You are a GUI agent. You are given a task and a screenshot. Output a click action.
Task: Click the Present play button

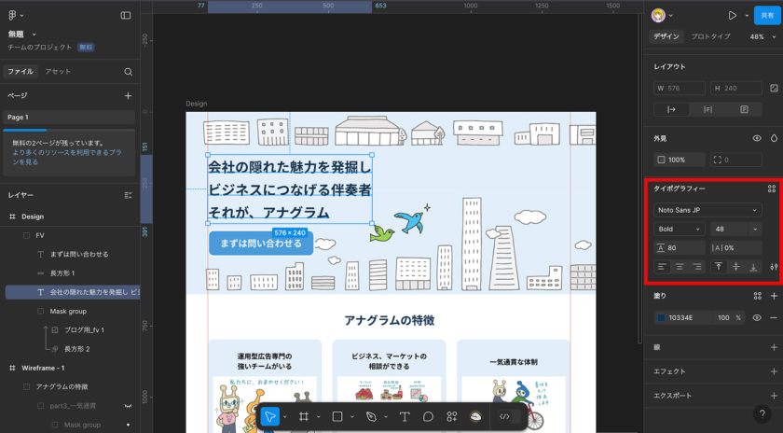pos(732,16)
